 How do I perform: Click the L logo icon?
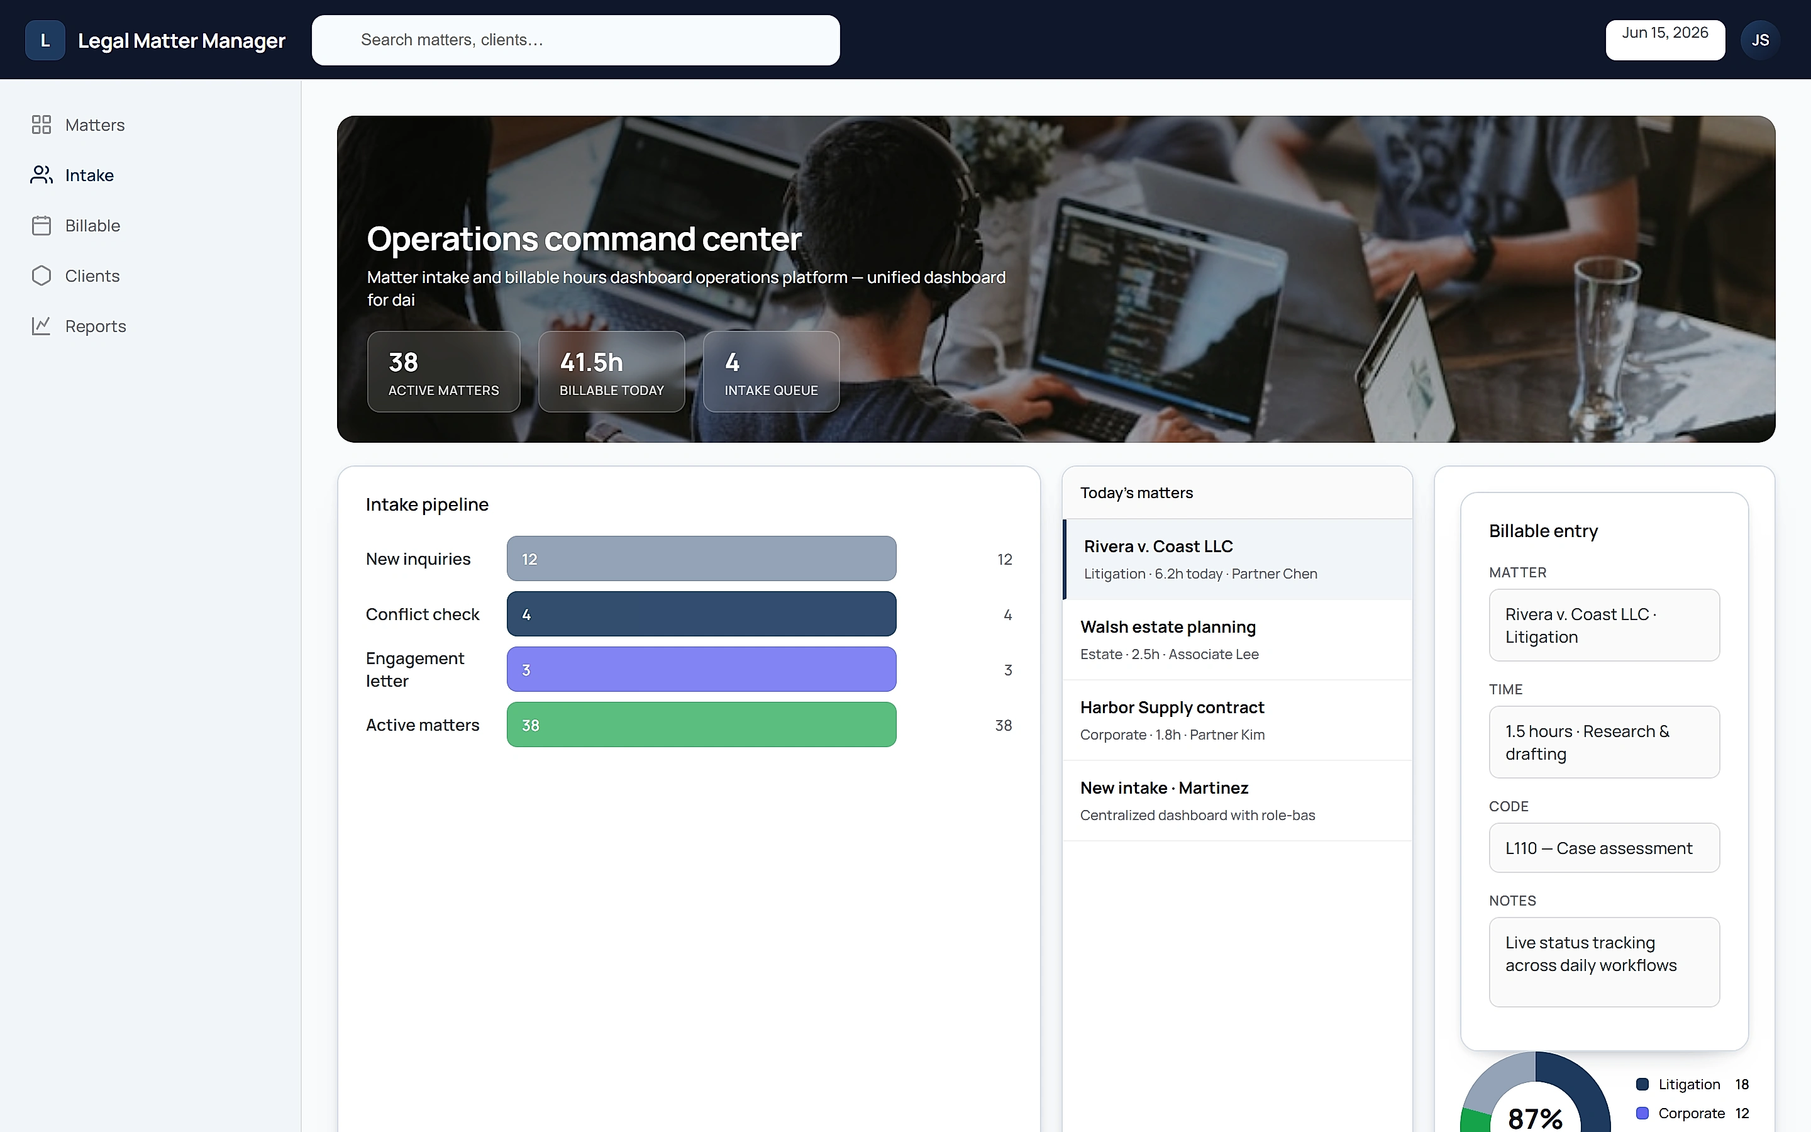tap(45, 40)
